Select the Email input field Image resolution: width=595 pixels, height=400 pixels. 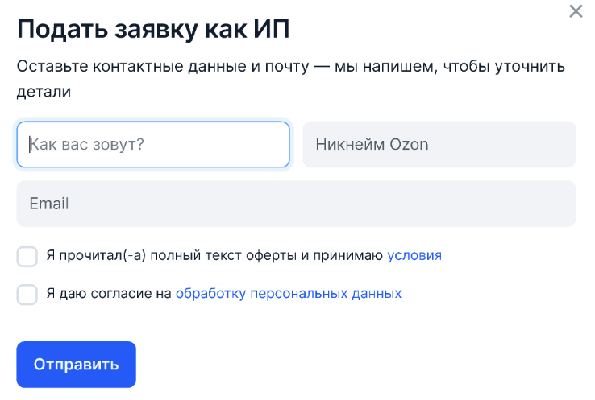point(296,204)
